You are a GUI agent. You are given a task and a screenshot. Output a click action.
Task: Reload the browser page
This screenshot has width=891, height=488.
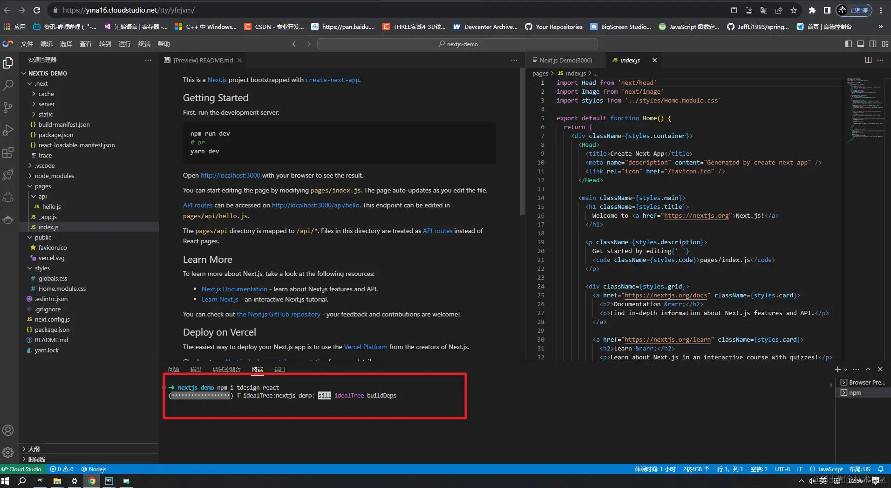(x=37, y=10)
